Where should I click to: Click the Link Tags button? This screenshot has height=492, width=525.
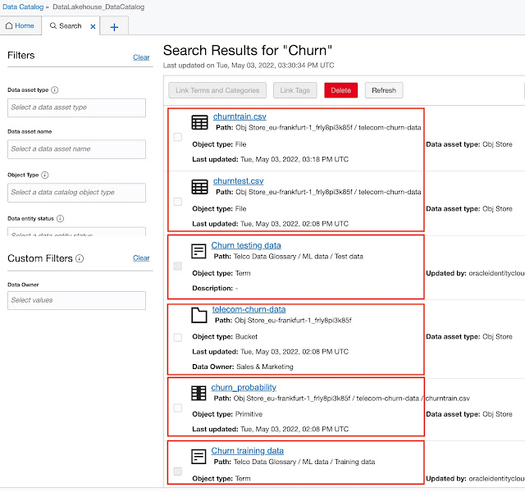[295, 90]
